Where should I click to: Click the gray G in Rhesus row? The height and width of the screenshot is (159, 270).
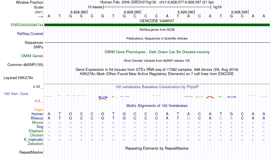coord(188,118)
